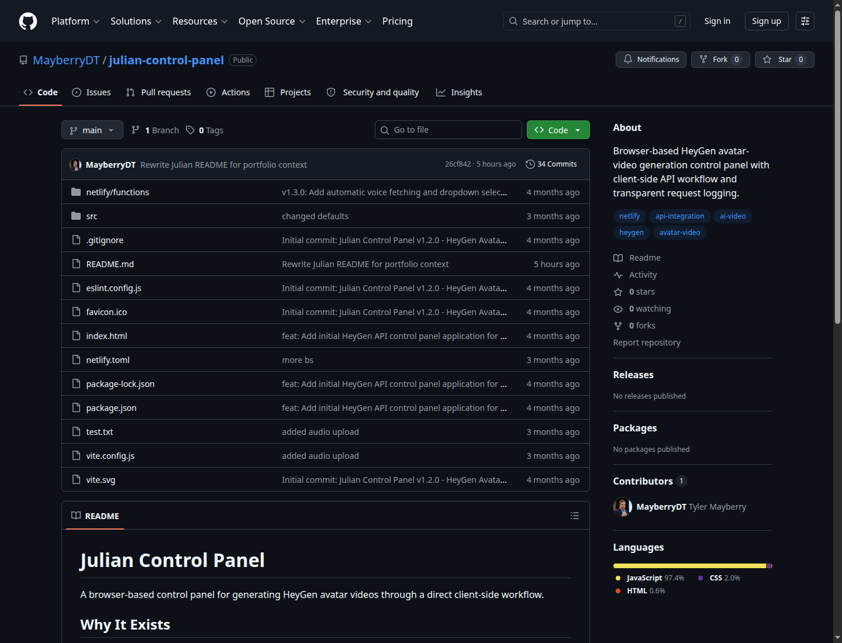Click the Activity pulse icon

pos(618,275)
